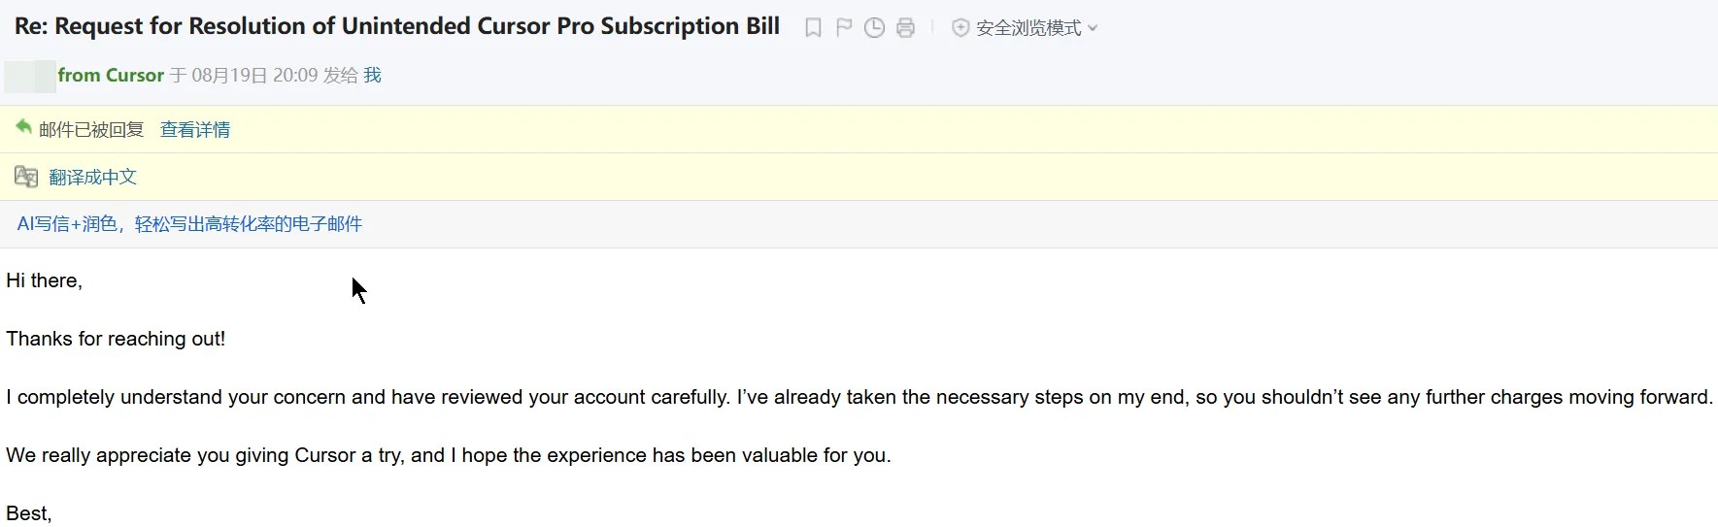Flag the email using the flag icon
Viewport: 1718px width, 527px height.
844,28
